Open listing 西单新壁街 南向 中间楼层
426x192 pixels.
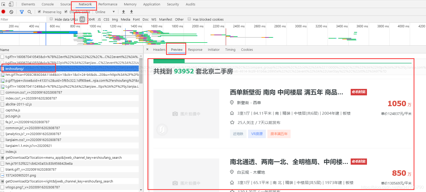(x=286, y=92)
